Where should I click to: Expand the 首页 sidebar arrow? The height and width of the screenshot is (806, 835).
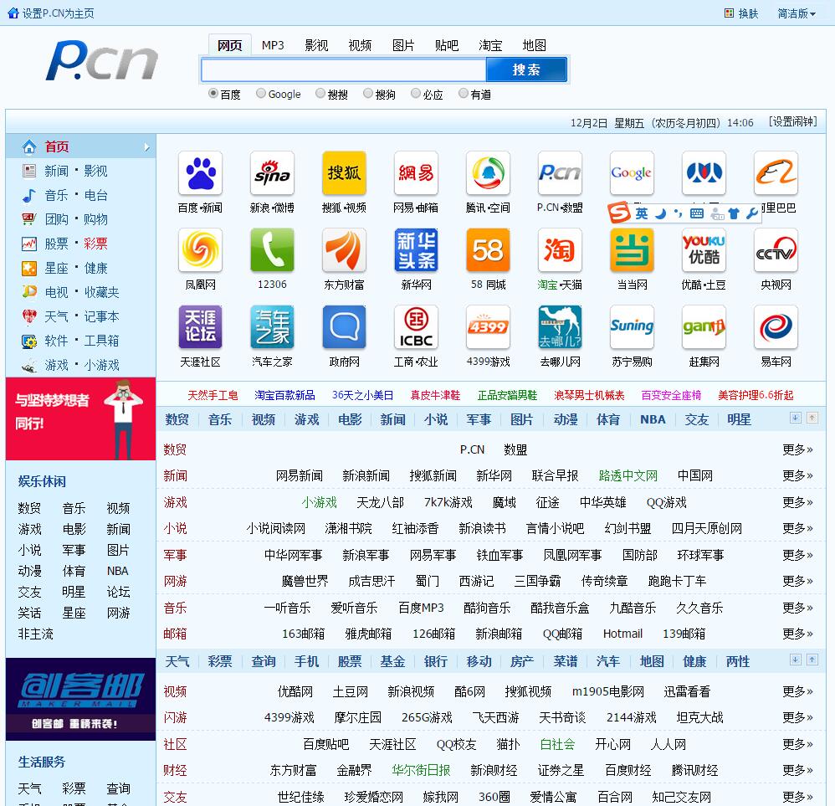click(x=147, y=147)
